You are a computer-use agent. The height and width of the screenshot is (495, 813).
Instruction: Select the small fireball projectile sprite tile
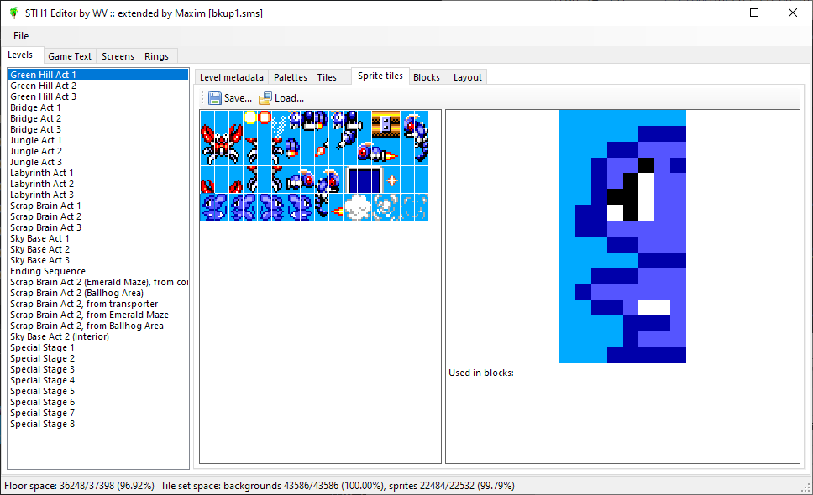tap(322, 152)
